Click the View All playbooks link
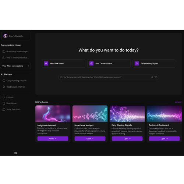Screen dimensions: 184x184 [178, 102]
